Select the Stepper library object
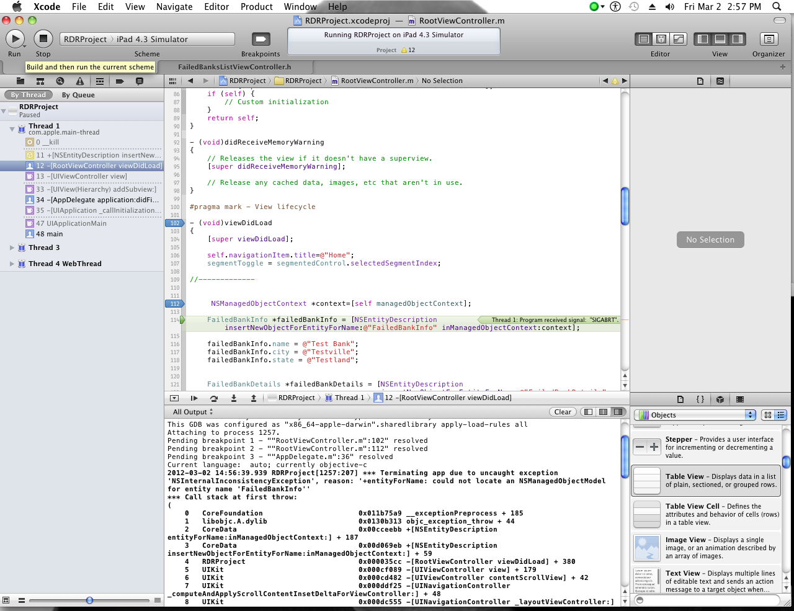The height and width of the screenshot is (611, 794). pyautogui.click(x=706, y=447)
